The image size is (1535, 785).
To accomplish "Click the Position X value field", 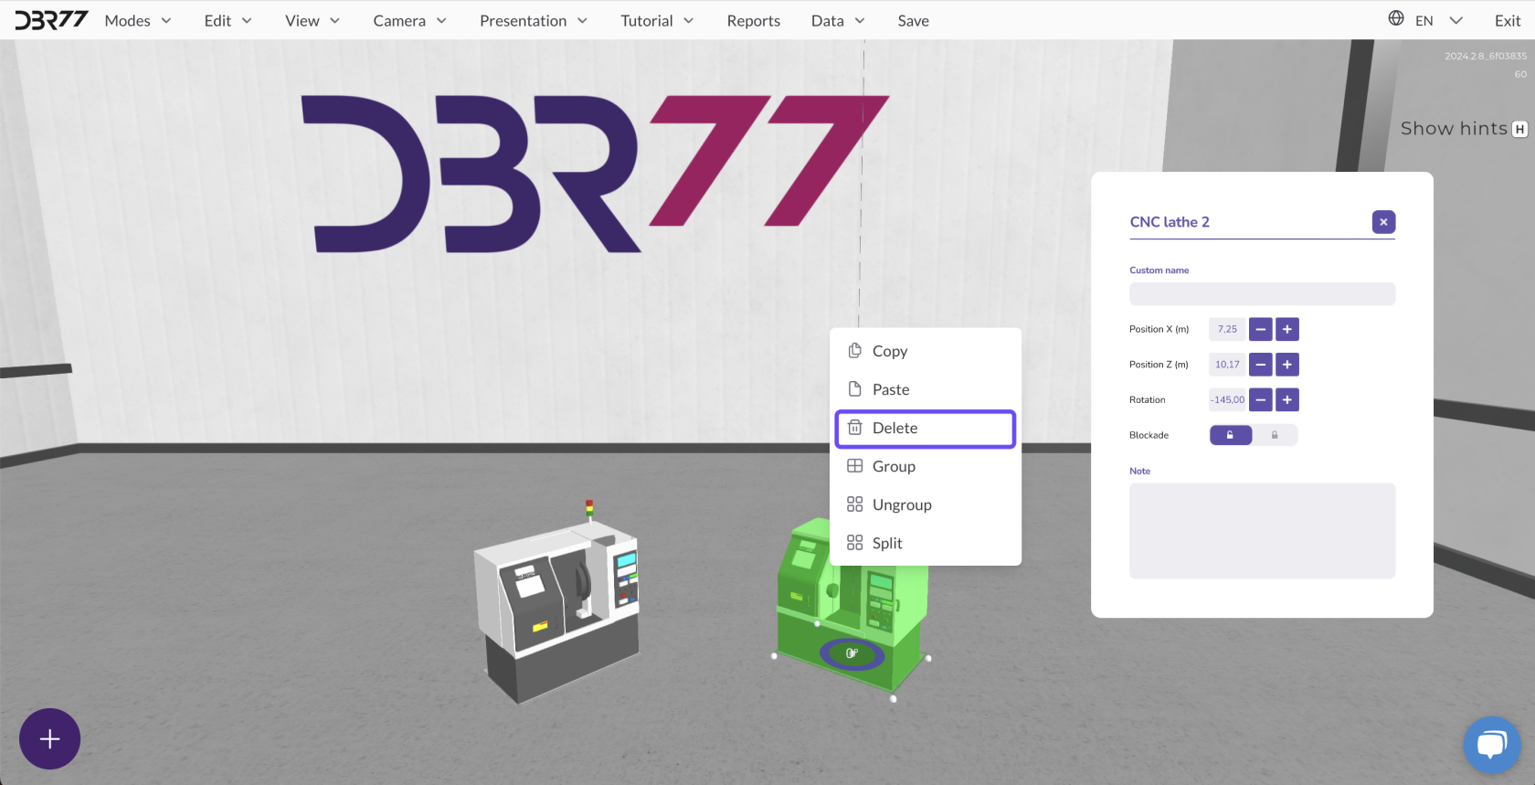I will 1227,329.
